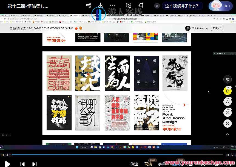The image size is (236, 167).
Task: Click the picture-in-picture window icon
Action: [x=129, y=5]
